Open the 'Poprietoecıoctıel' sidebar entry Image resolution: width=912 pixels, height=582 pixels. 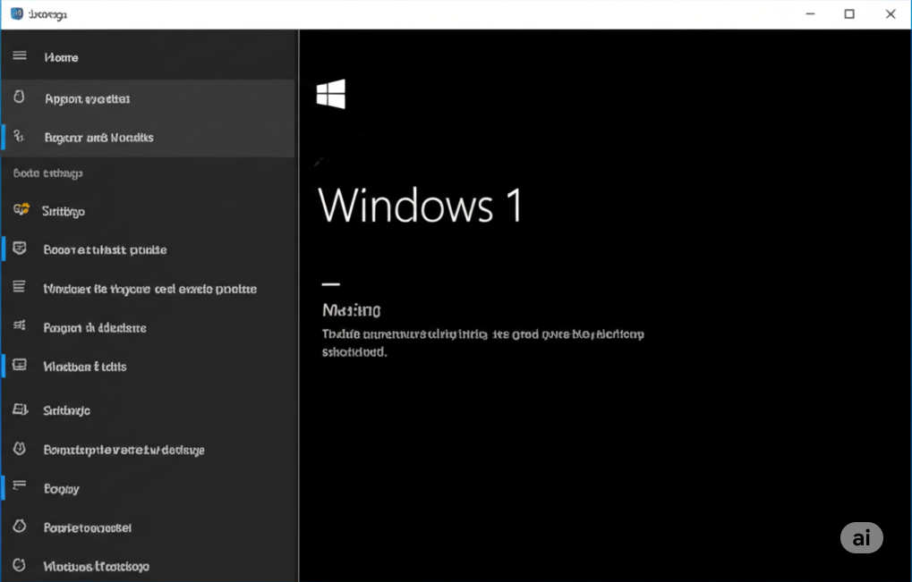88,527
